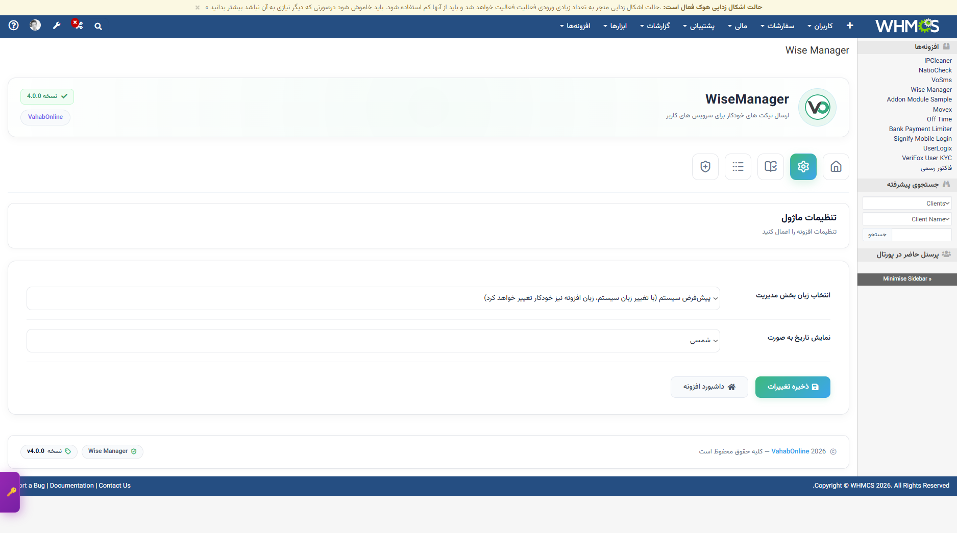Open the سفارشات menu
The height and width of the screenshot is (533, 957).
pyautogui.click(x=777, y=26)
